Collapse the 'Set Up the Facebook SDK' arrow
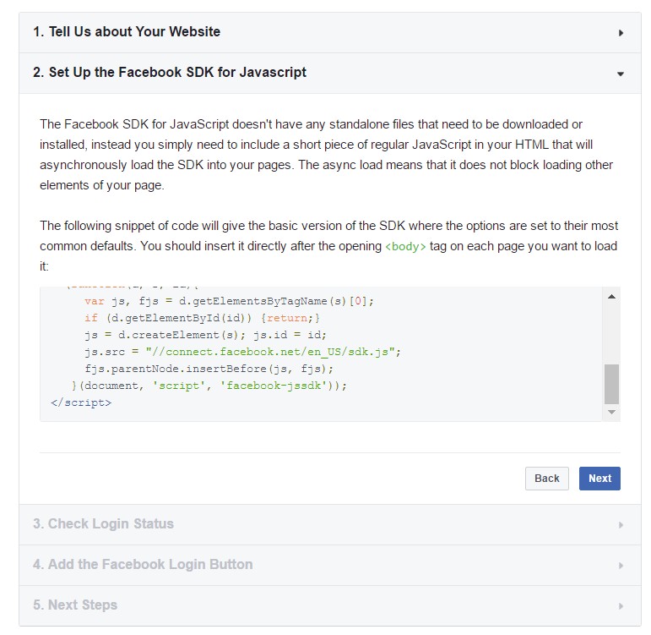 pos(621,74)
